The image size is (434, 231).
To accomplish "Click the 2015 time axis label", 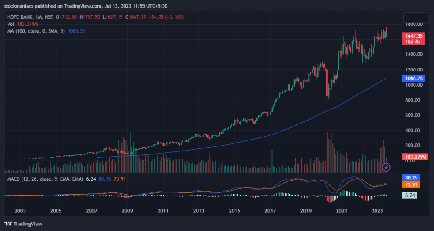I will (x=234, y=211).
